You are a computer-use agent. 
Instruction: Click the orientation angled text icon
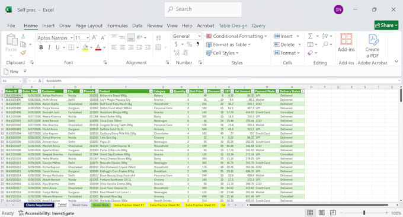pyautogui.click(x=140, y=37)
